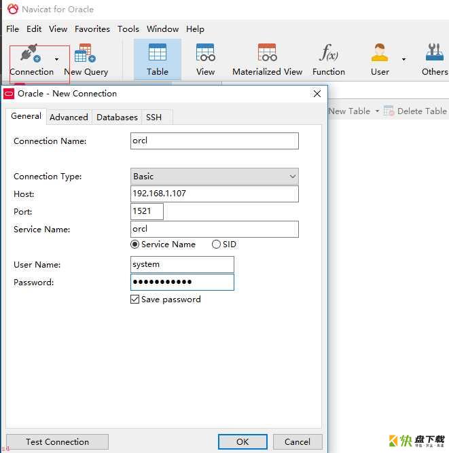
Task: Close the Oracle New Connection dialog
Action: coord(317,94)
